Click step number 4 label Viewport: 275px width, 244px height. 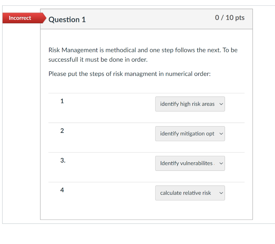coord(62,190)
